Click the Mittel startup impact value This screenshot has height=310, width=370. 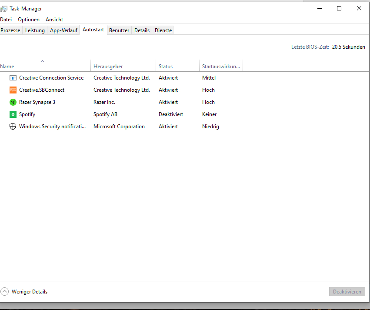(x=209, y=78)
